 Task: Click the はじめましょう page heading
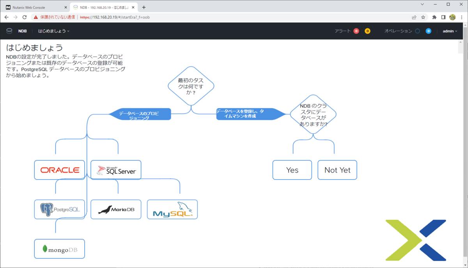[x=34, y=48]
